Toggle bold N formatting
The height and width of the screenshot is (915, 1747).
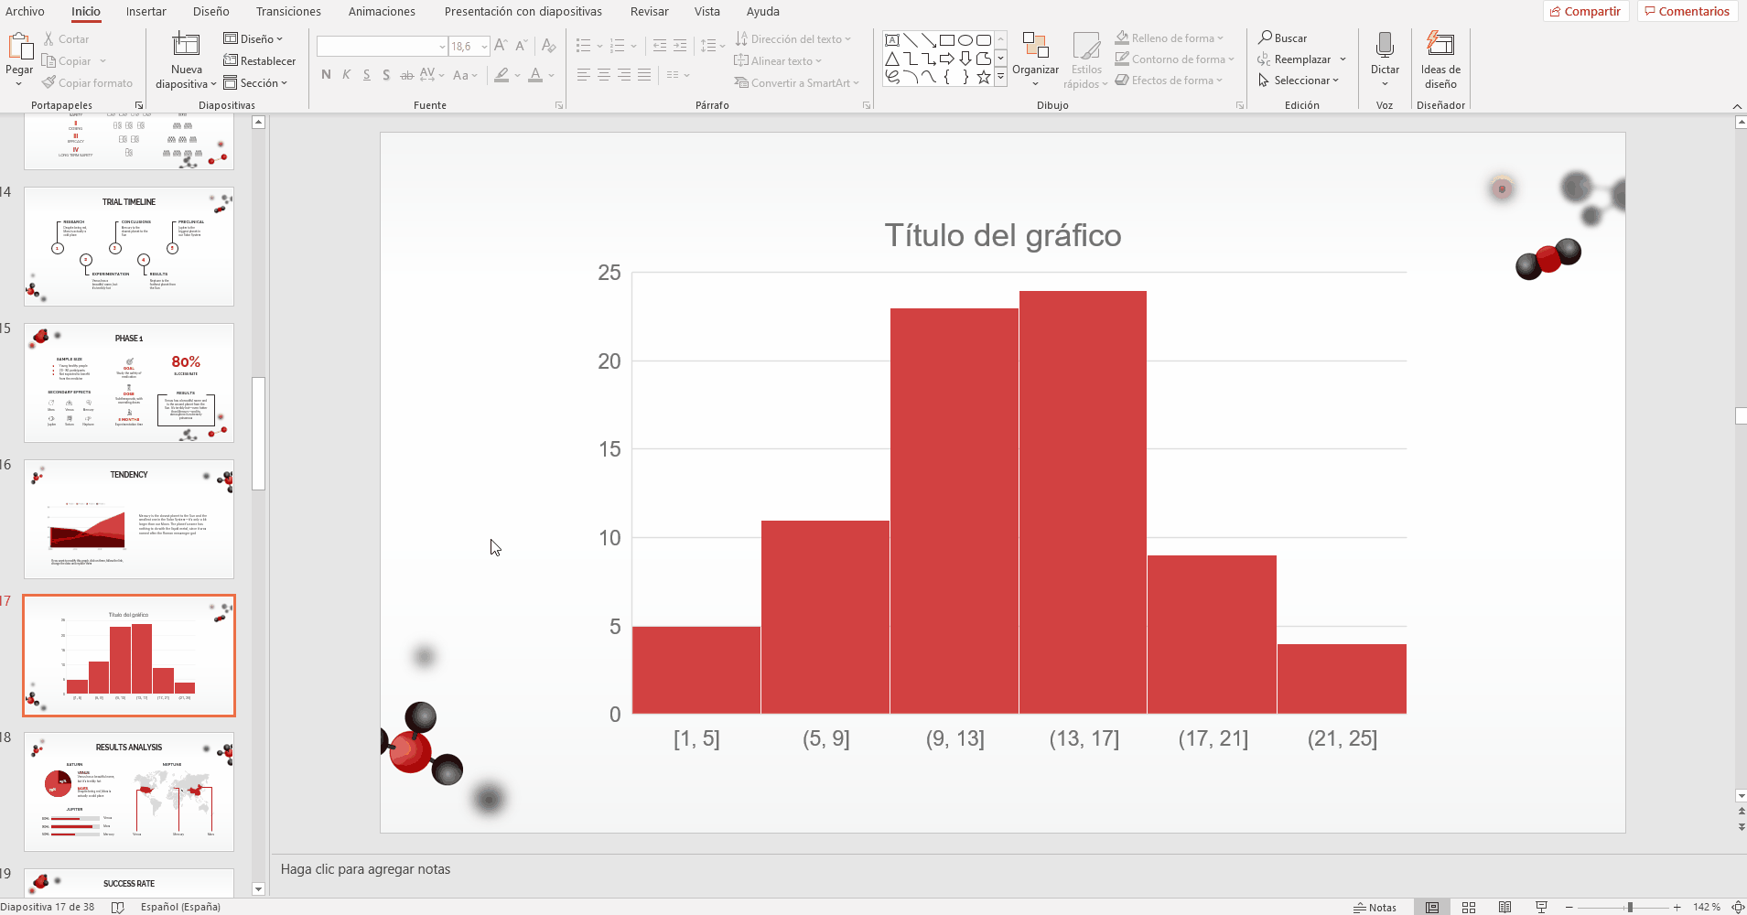tap(326, 75)
